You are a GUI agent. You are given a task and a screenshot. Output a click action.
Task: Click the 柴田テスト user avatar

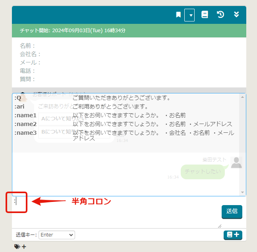(x=236, y=162)
